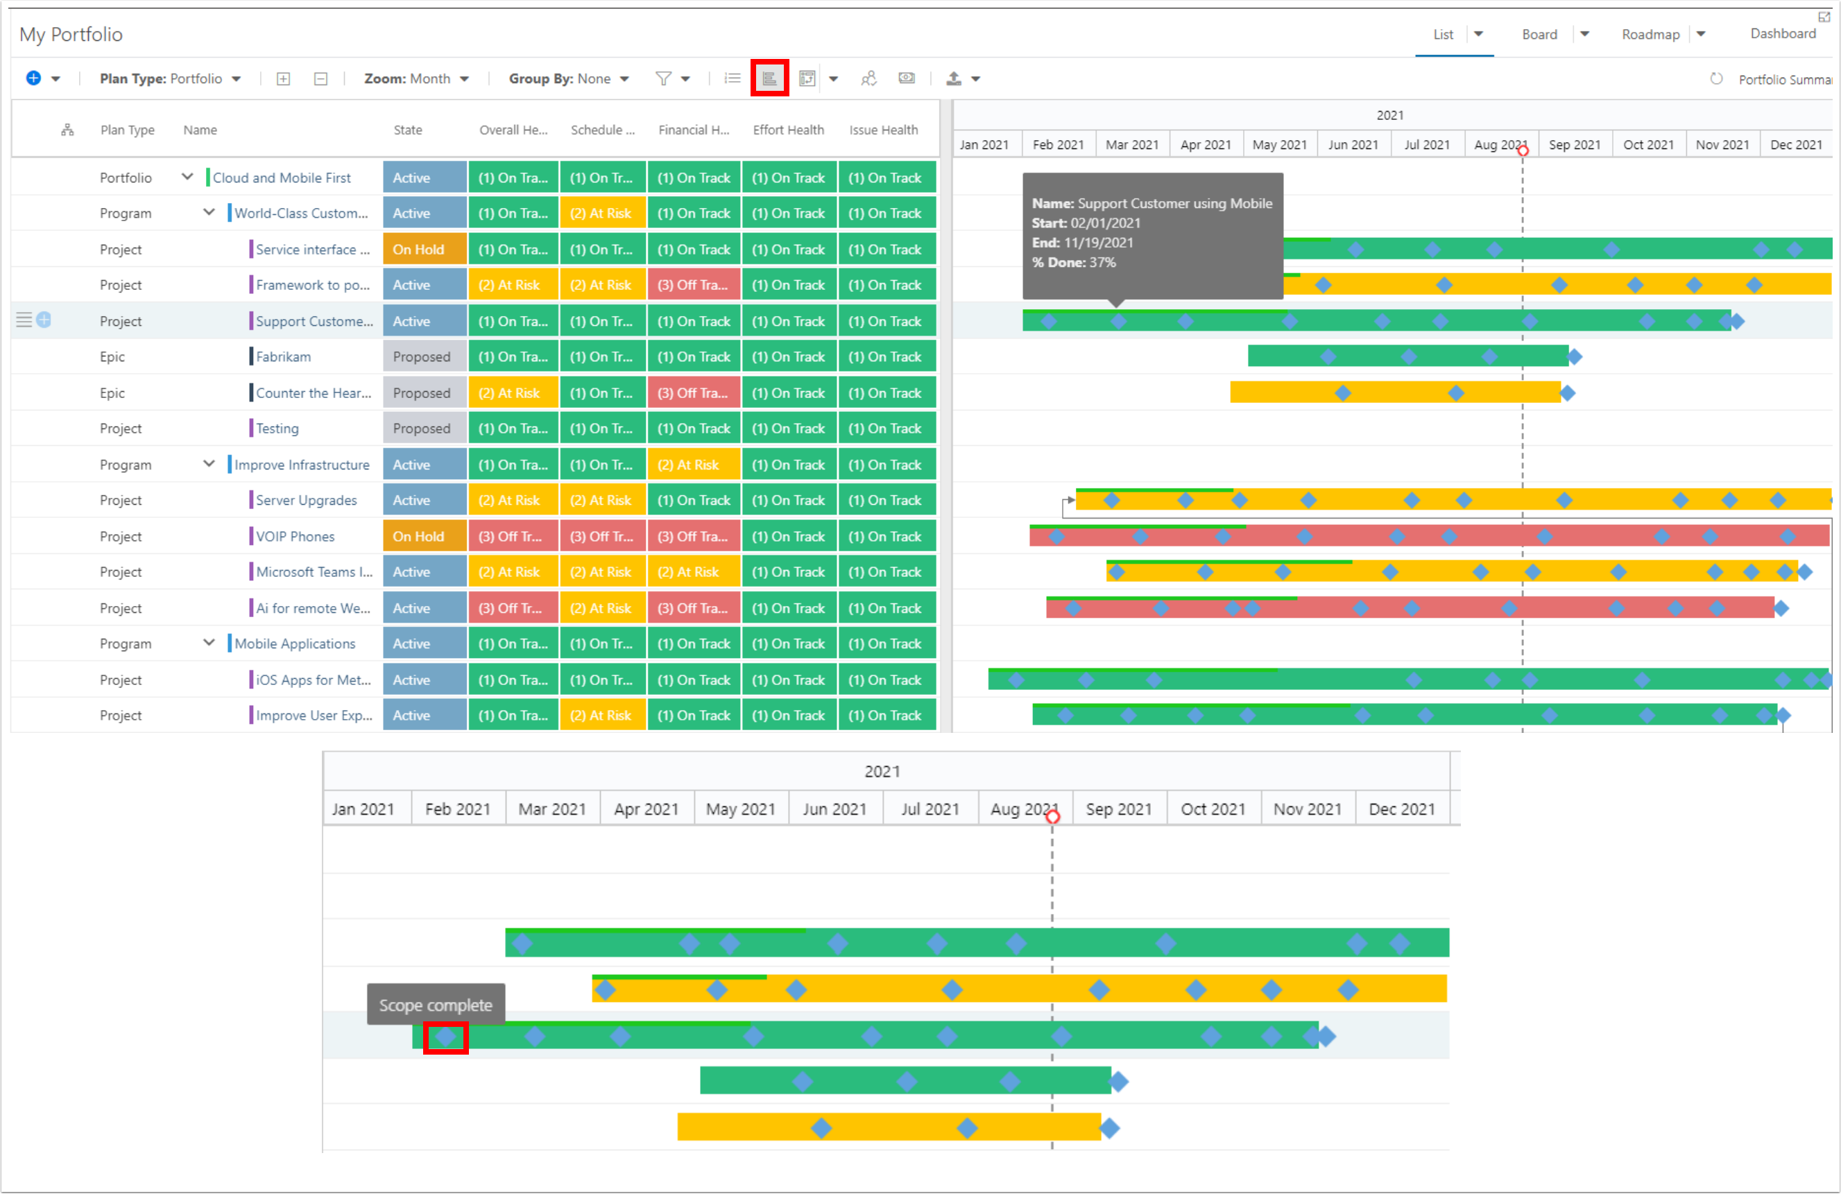Open the List tab dropdown arrow
The image size is (1841, 1194).
tap(1478, 34)
